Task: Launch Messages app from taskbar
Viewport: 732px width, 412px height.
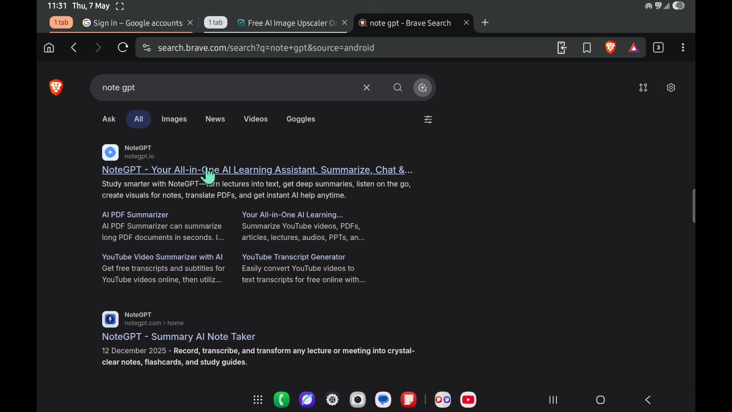Action: [x=384, y=400]
